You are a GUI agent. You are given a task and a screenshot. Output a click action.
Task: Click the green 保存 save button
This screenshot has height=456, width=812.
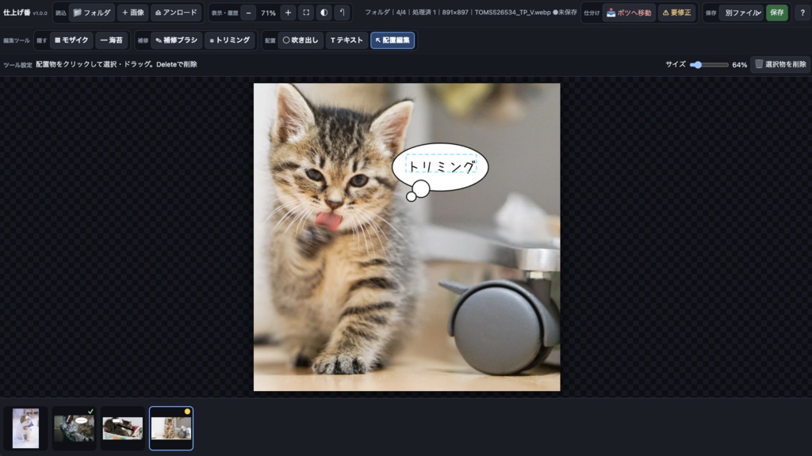point(777,13)
